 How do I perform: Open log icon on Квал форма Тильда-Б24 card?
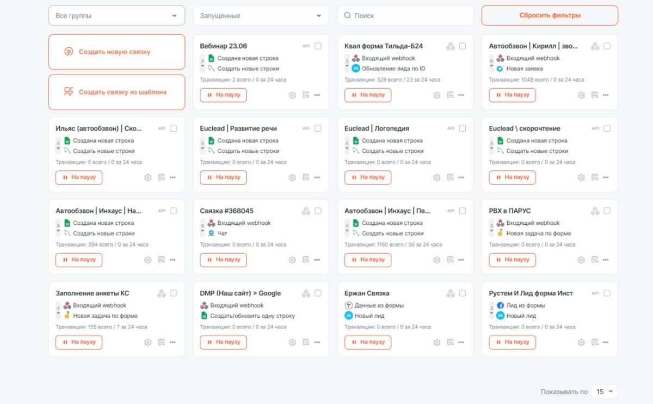450,95
